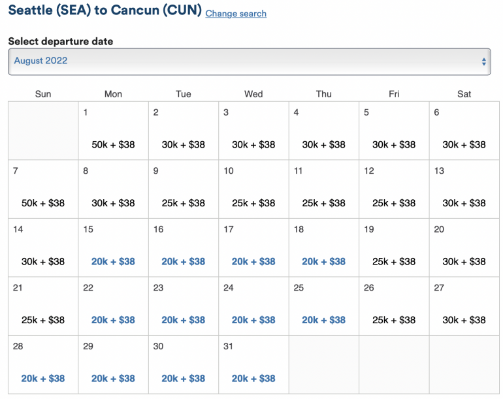Select August 21 fare 25k + $38

click(43, 320)
